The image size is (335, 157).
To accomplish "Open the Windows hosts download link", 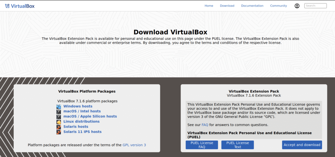I will (x=78, y=106).
